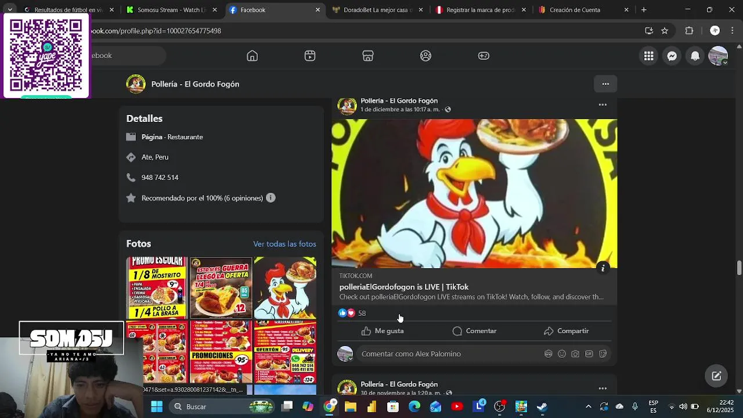Image resolution: width=743 pixels, height=418 pixels.
Task: Click the new message compose floating button
Action: coord(716,376)
